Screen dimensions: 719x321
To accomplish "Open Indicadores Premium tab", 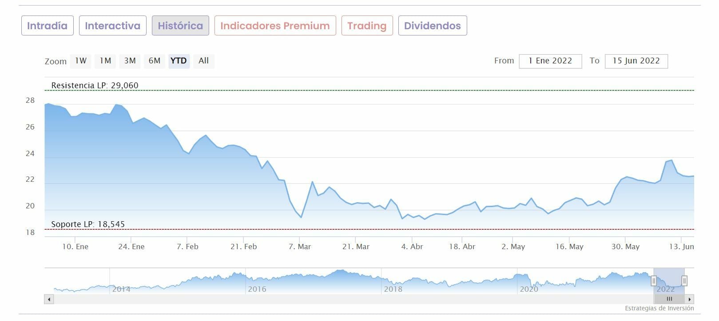I will point(275,26).
